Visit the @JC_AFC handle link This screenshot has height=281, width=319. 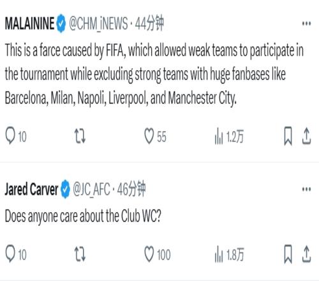pos(91,189)
